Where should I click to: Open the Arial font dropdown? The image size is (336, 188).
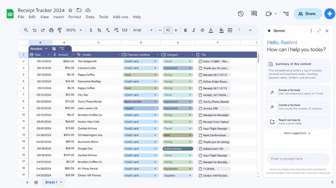click(143, 31)
